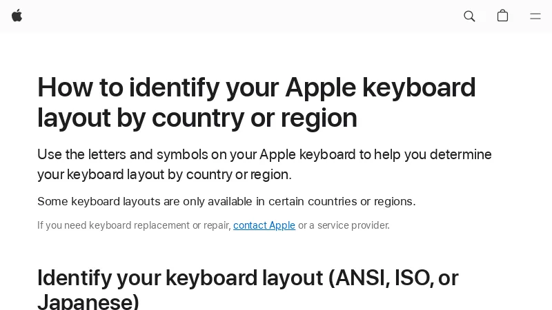The image size is (552, 310).
Task: Open the shopping bag icon
Action: click(502, 16)
